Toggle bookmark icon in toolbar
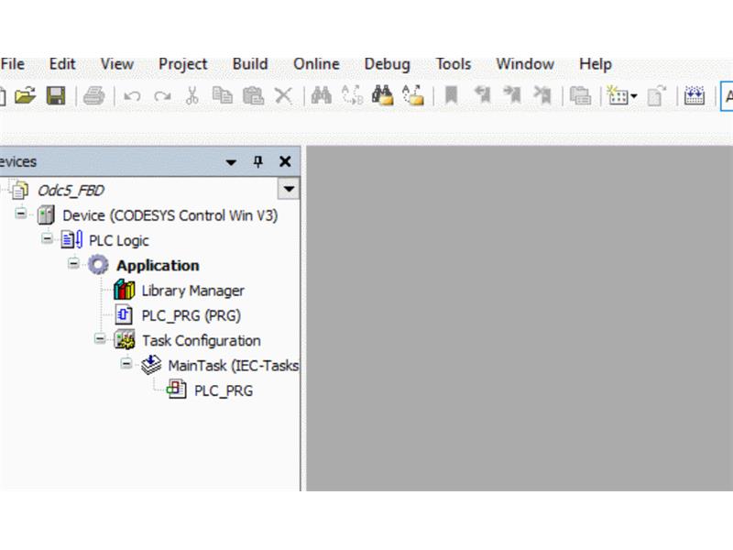Screen dimensions: 733x550 coord(451,95)
